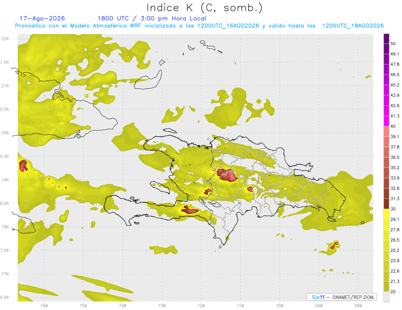Screen dimensions: 402x310
Task: Click the "73W" longitude label
Action: click(x=162, y=305)
